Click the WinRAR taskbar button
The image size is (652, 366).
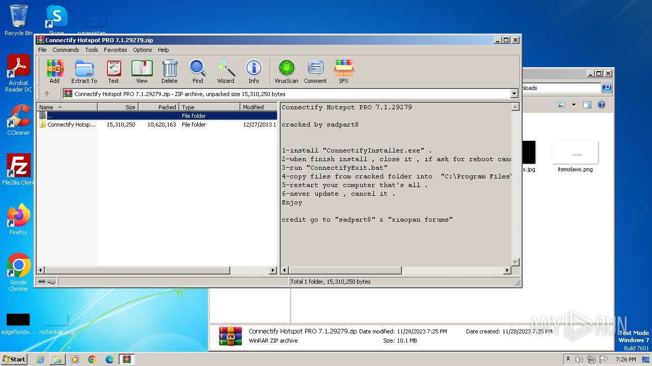(x=127, y=359)
